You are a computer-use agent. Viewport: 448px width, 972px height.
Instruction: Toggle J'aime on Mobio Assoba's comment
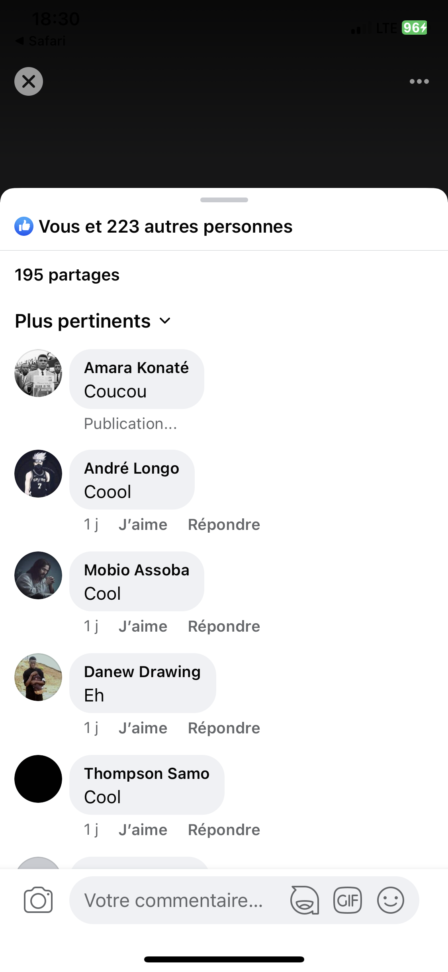[x=143, y=626]
